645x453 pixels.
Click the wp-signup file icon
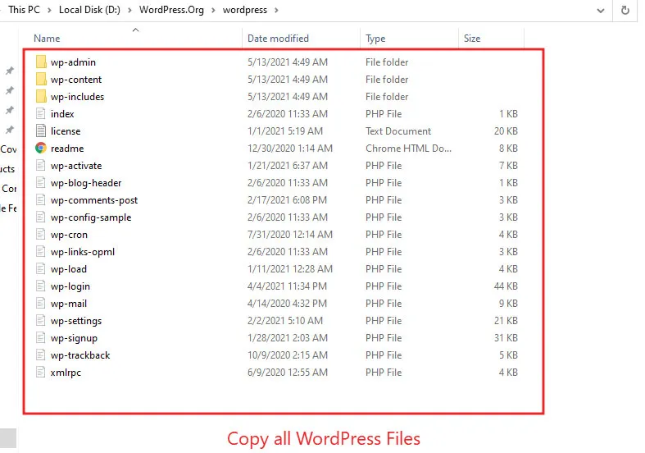coord(41,337)
